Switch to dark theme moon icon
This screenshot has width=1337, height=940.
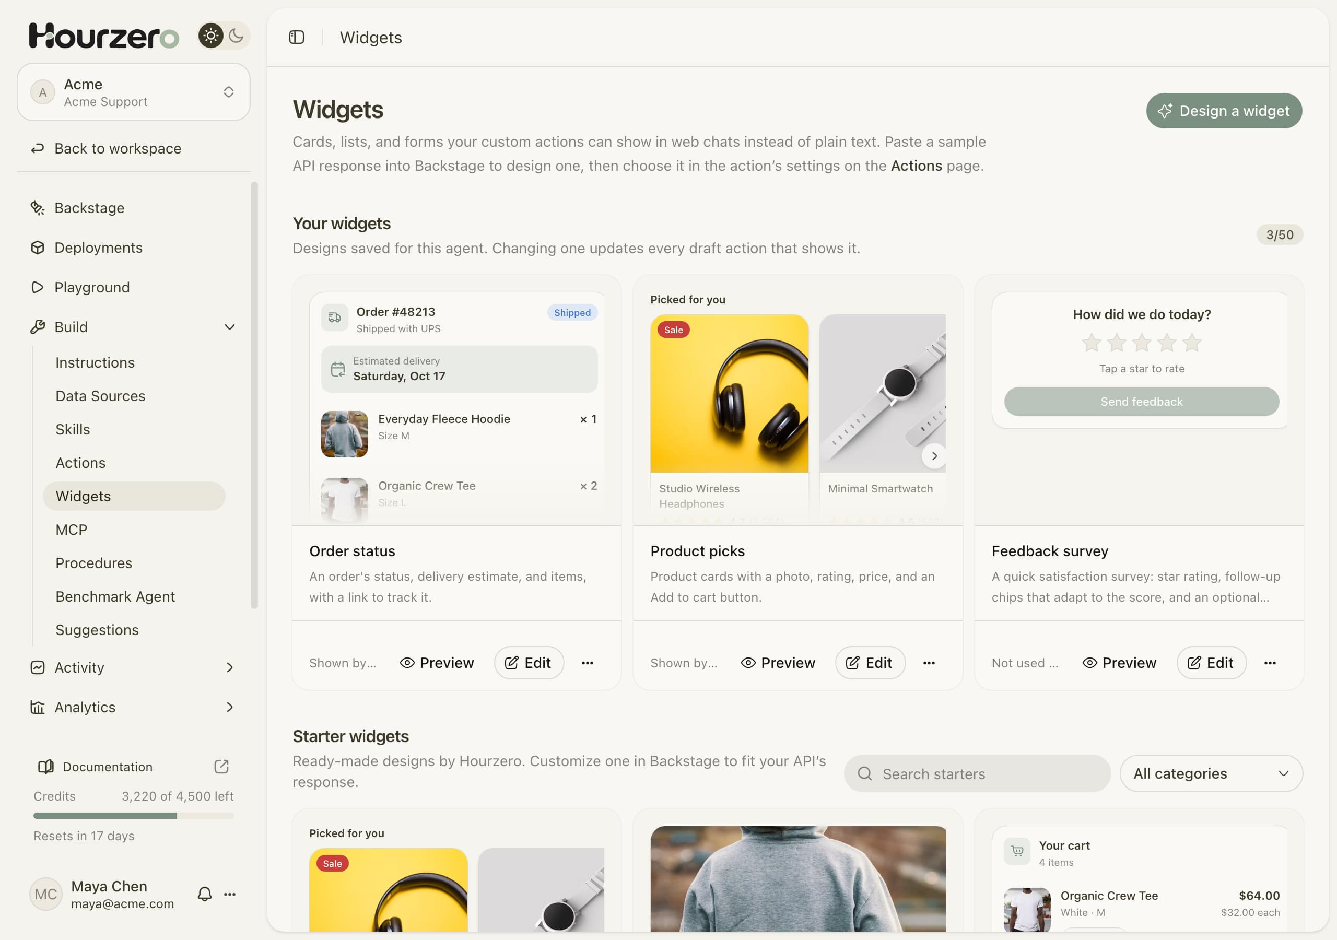pyautogui.click(x=236, y=36)
